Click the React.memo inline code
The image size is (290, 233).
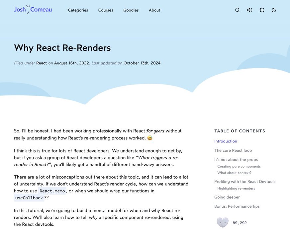[52, 191]
